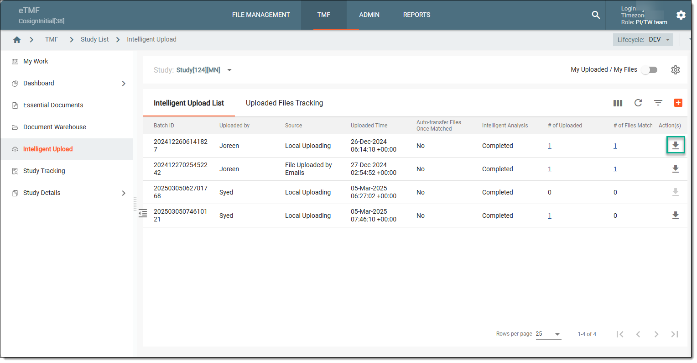Go to next page arrow
The image size is (697, 363).
tap(656, 334)
